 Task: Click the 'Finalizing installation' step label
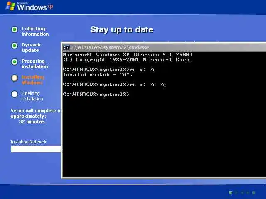pyautogui.click(x=32, y=96)
